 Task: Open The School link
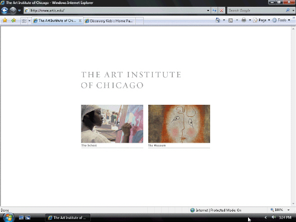coord(89,145)
